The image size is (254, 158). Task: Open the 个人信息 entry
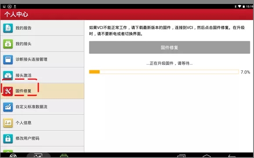[x=42, y=123]
